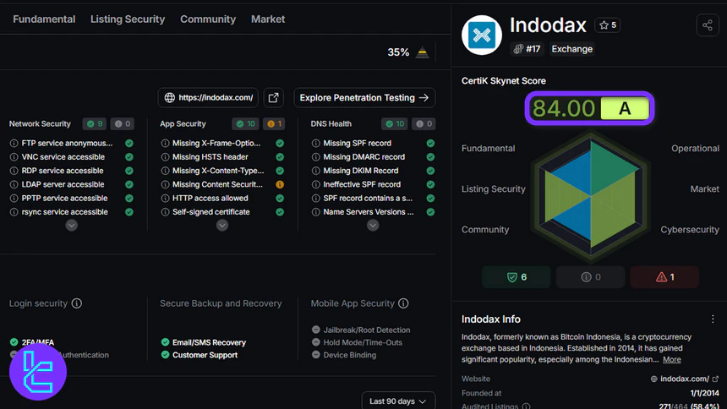Click info icon for Ineffective SPF record
Screen dimensions: 727x409
click(316, 184)
